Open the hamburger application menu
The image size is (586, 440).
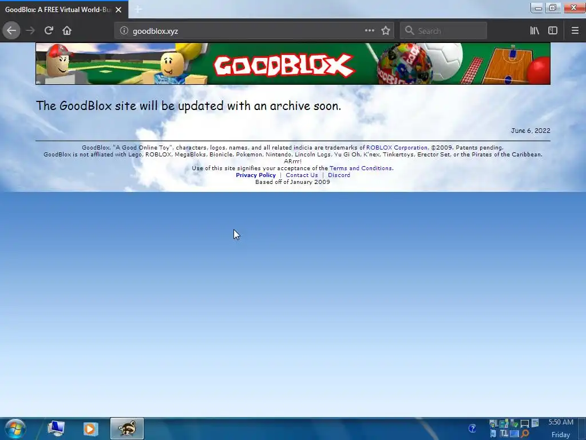pos(575,30)
